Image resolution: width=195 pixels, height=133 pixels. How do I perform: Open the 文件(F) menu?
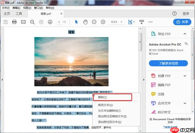[x=6, y=8]
